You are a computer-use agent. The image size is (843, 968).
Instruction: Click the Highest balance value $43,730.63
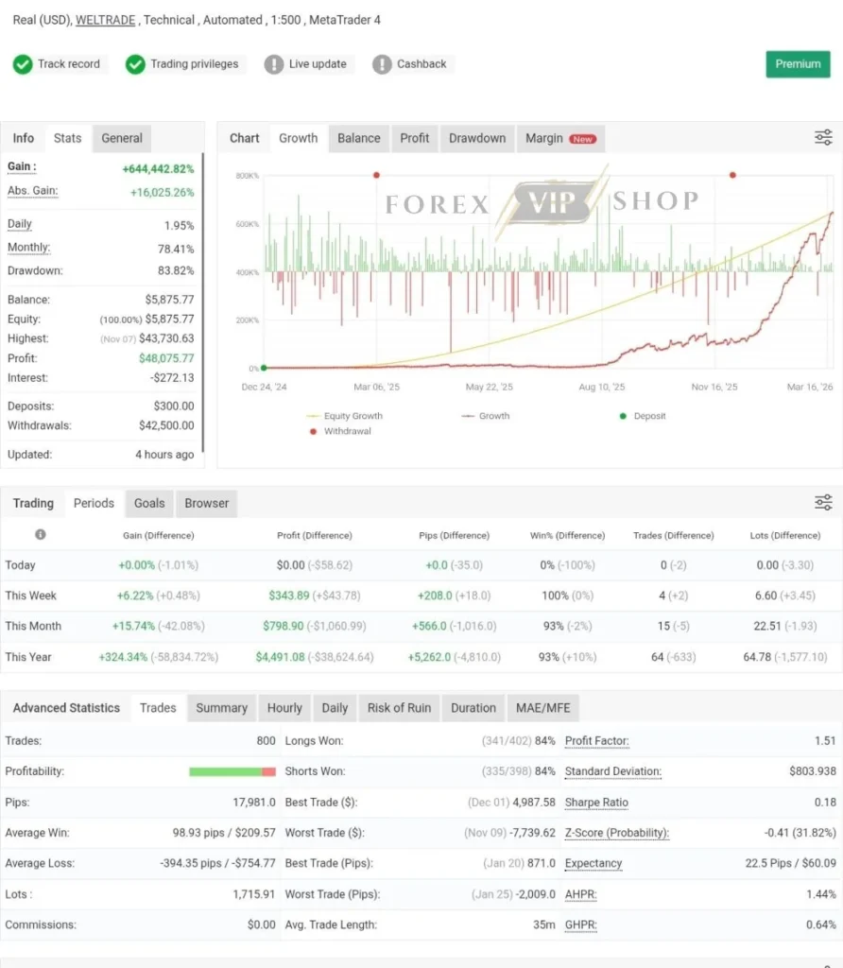(166, 338)
